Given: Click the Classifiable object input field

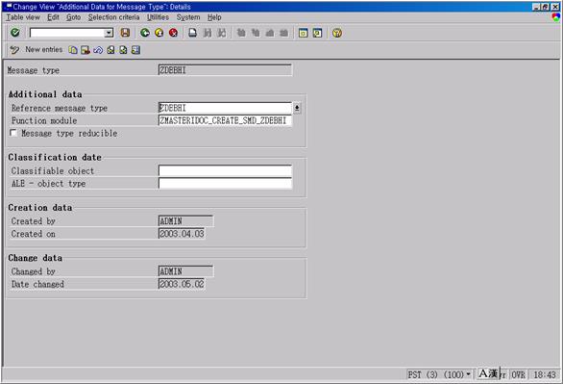Looking at the screenshot, I should (x=225, y=170).
